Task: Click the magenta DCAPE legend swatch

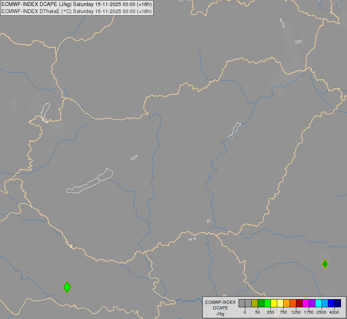Action: [306, 303]
